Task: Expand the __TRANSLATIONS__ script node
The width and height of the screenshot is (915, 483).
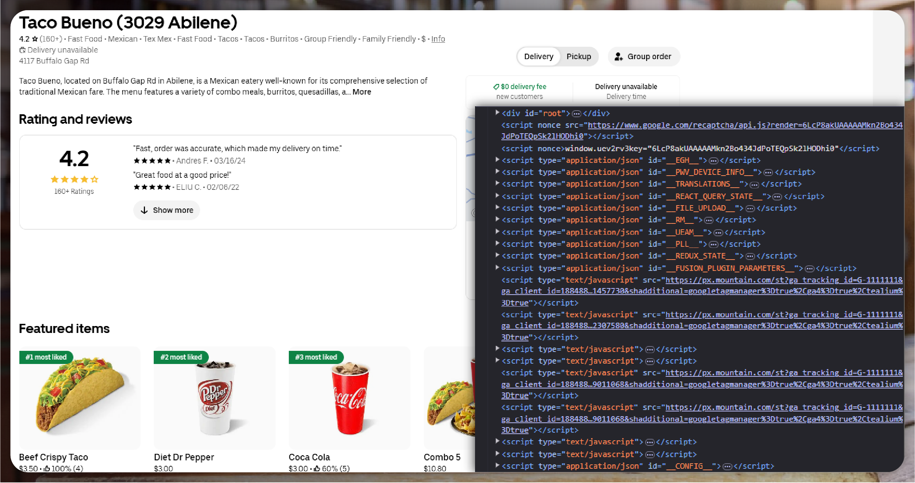Action: 497,183
